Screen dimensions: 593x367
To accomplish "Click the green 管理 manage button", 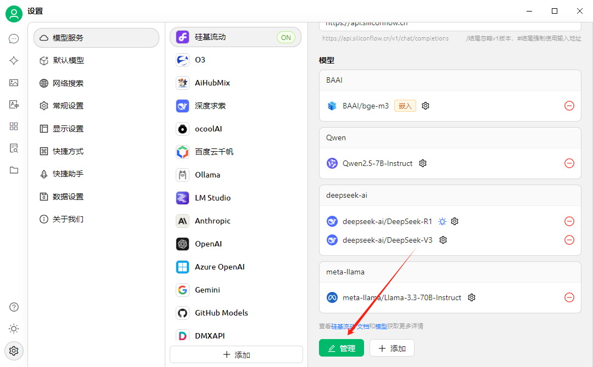I will tap(342, 348).
